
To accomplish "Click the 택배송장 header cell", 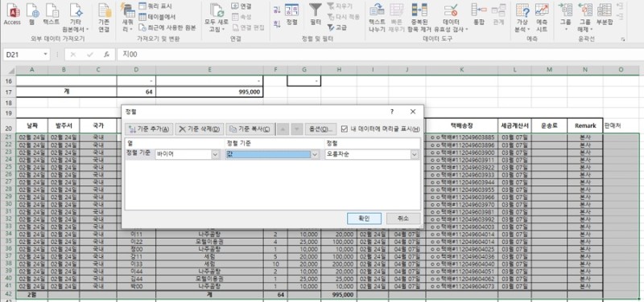I will (x=462, y=126).
